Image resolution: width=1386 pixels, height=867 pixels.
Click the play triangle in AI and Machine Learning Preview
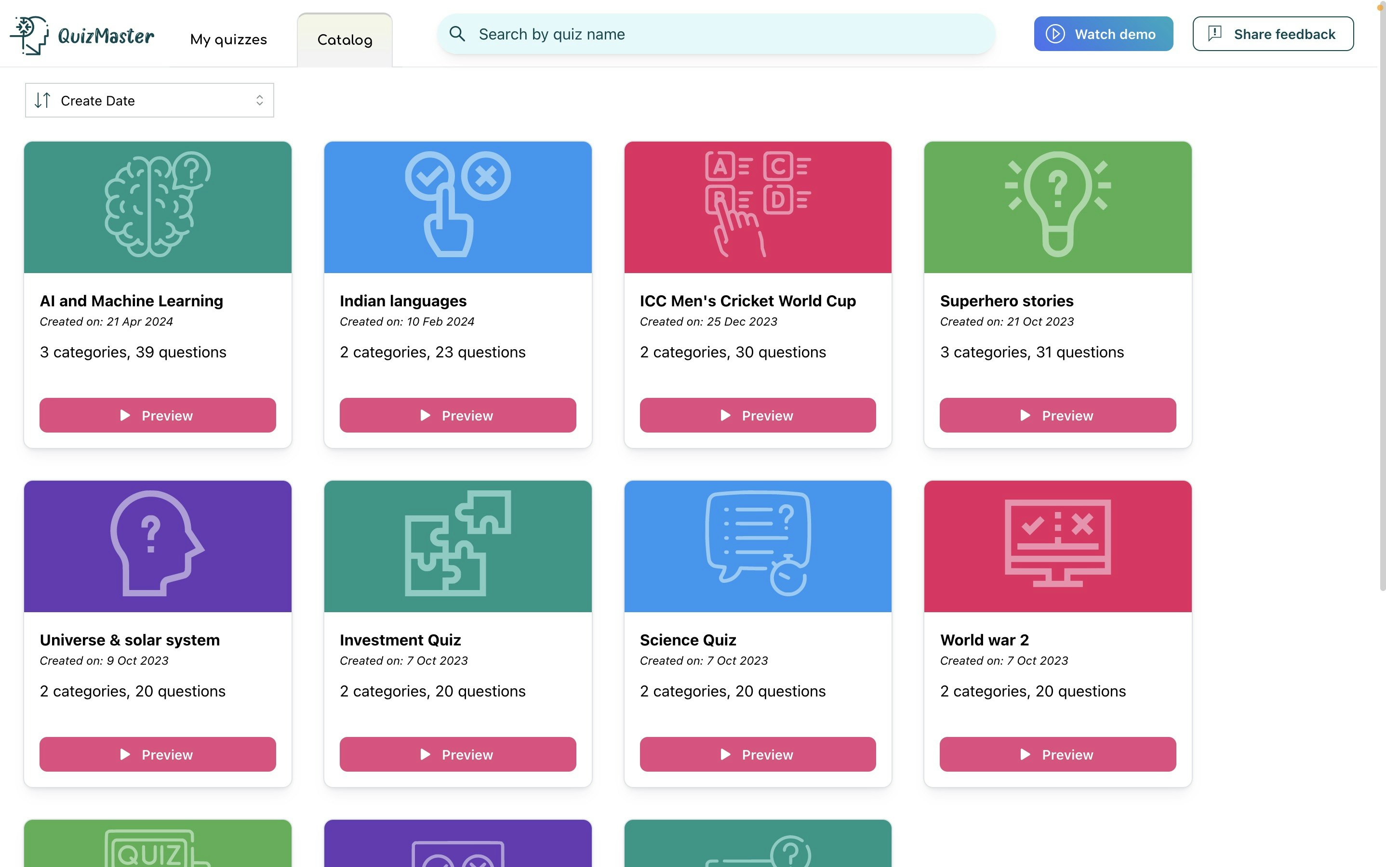(125, 415)
